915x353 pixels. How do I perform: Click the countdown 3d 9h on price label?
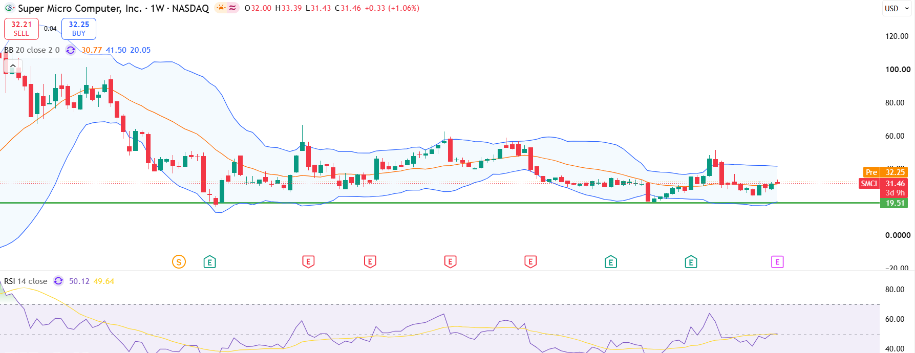tap(895, 193)
